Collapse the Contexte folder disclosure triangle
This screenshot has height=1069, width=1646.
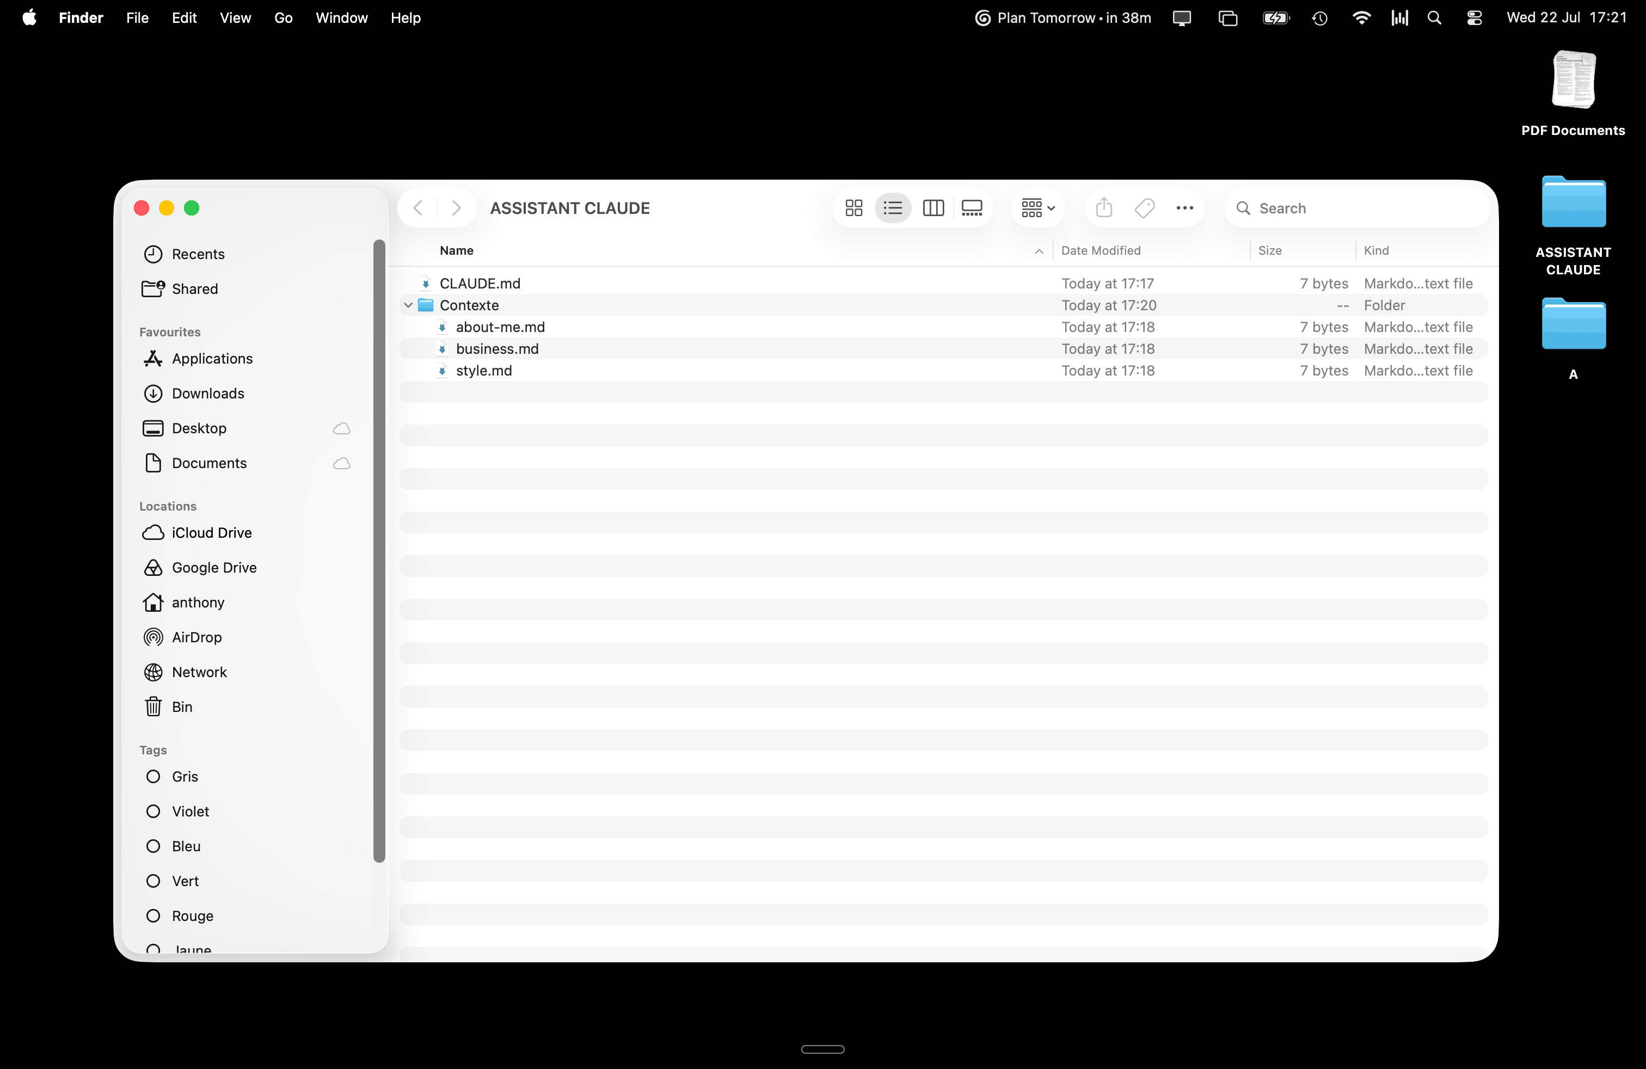(408, 305)
